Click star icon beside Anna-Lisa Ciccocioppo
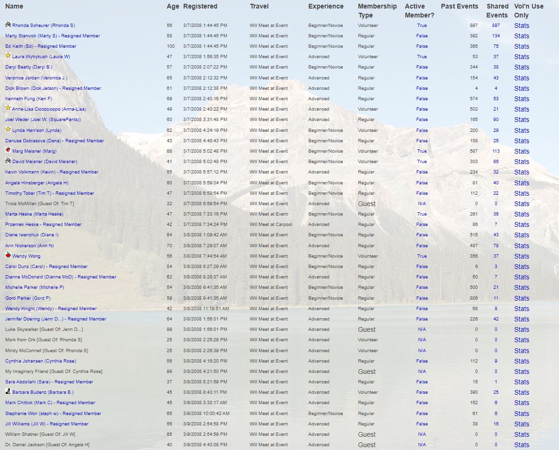This screenshot has width=559, height=450. point(8,108)
